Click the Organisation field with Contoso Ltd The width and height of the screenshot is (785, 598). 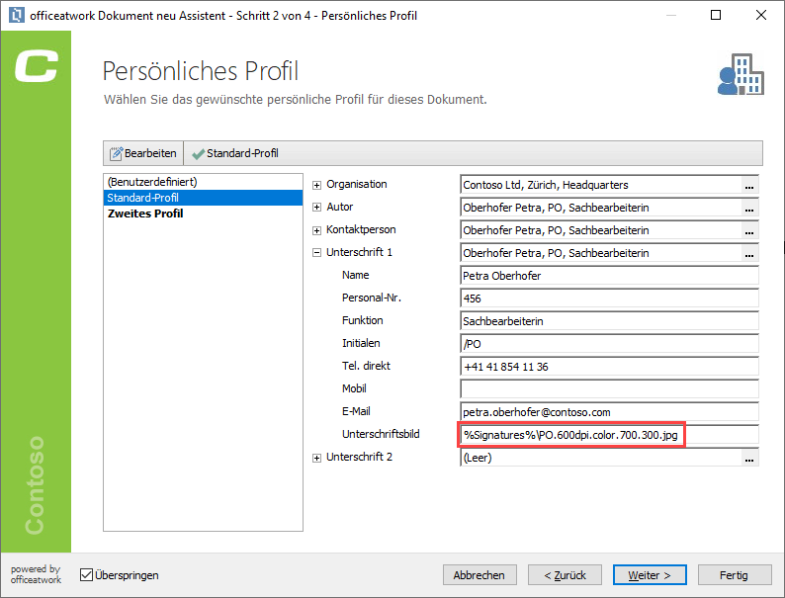(600, 185)
